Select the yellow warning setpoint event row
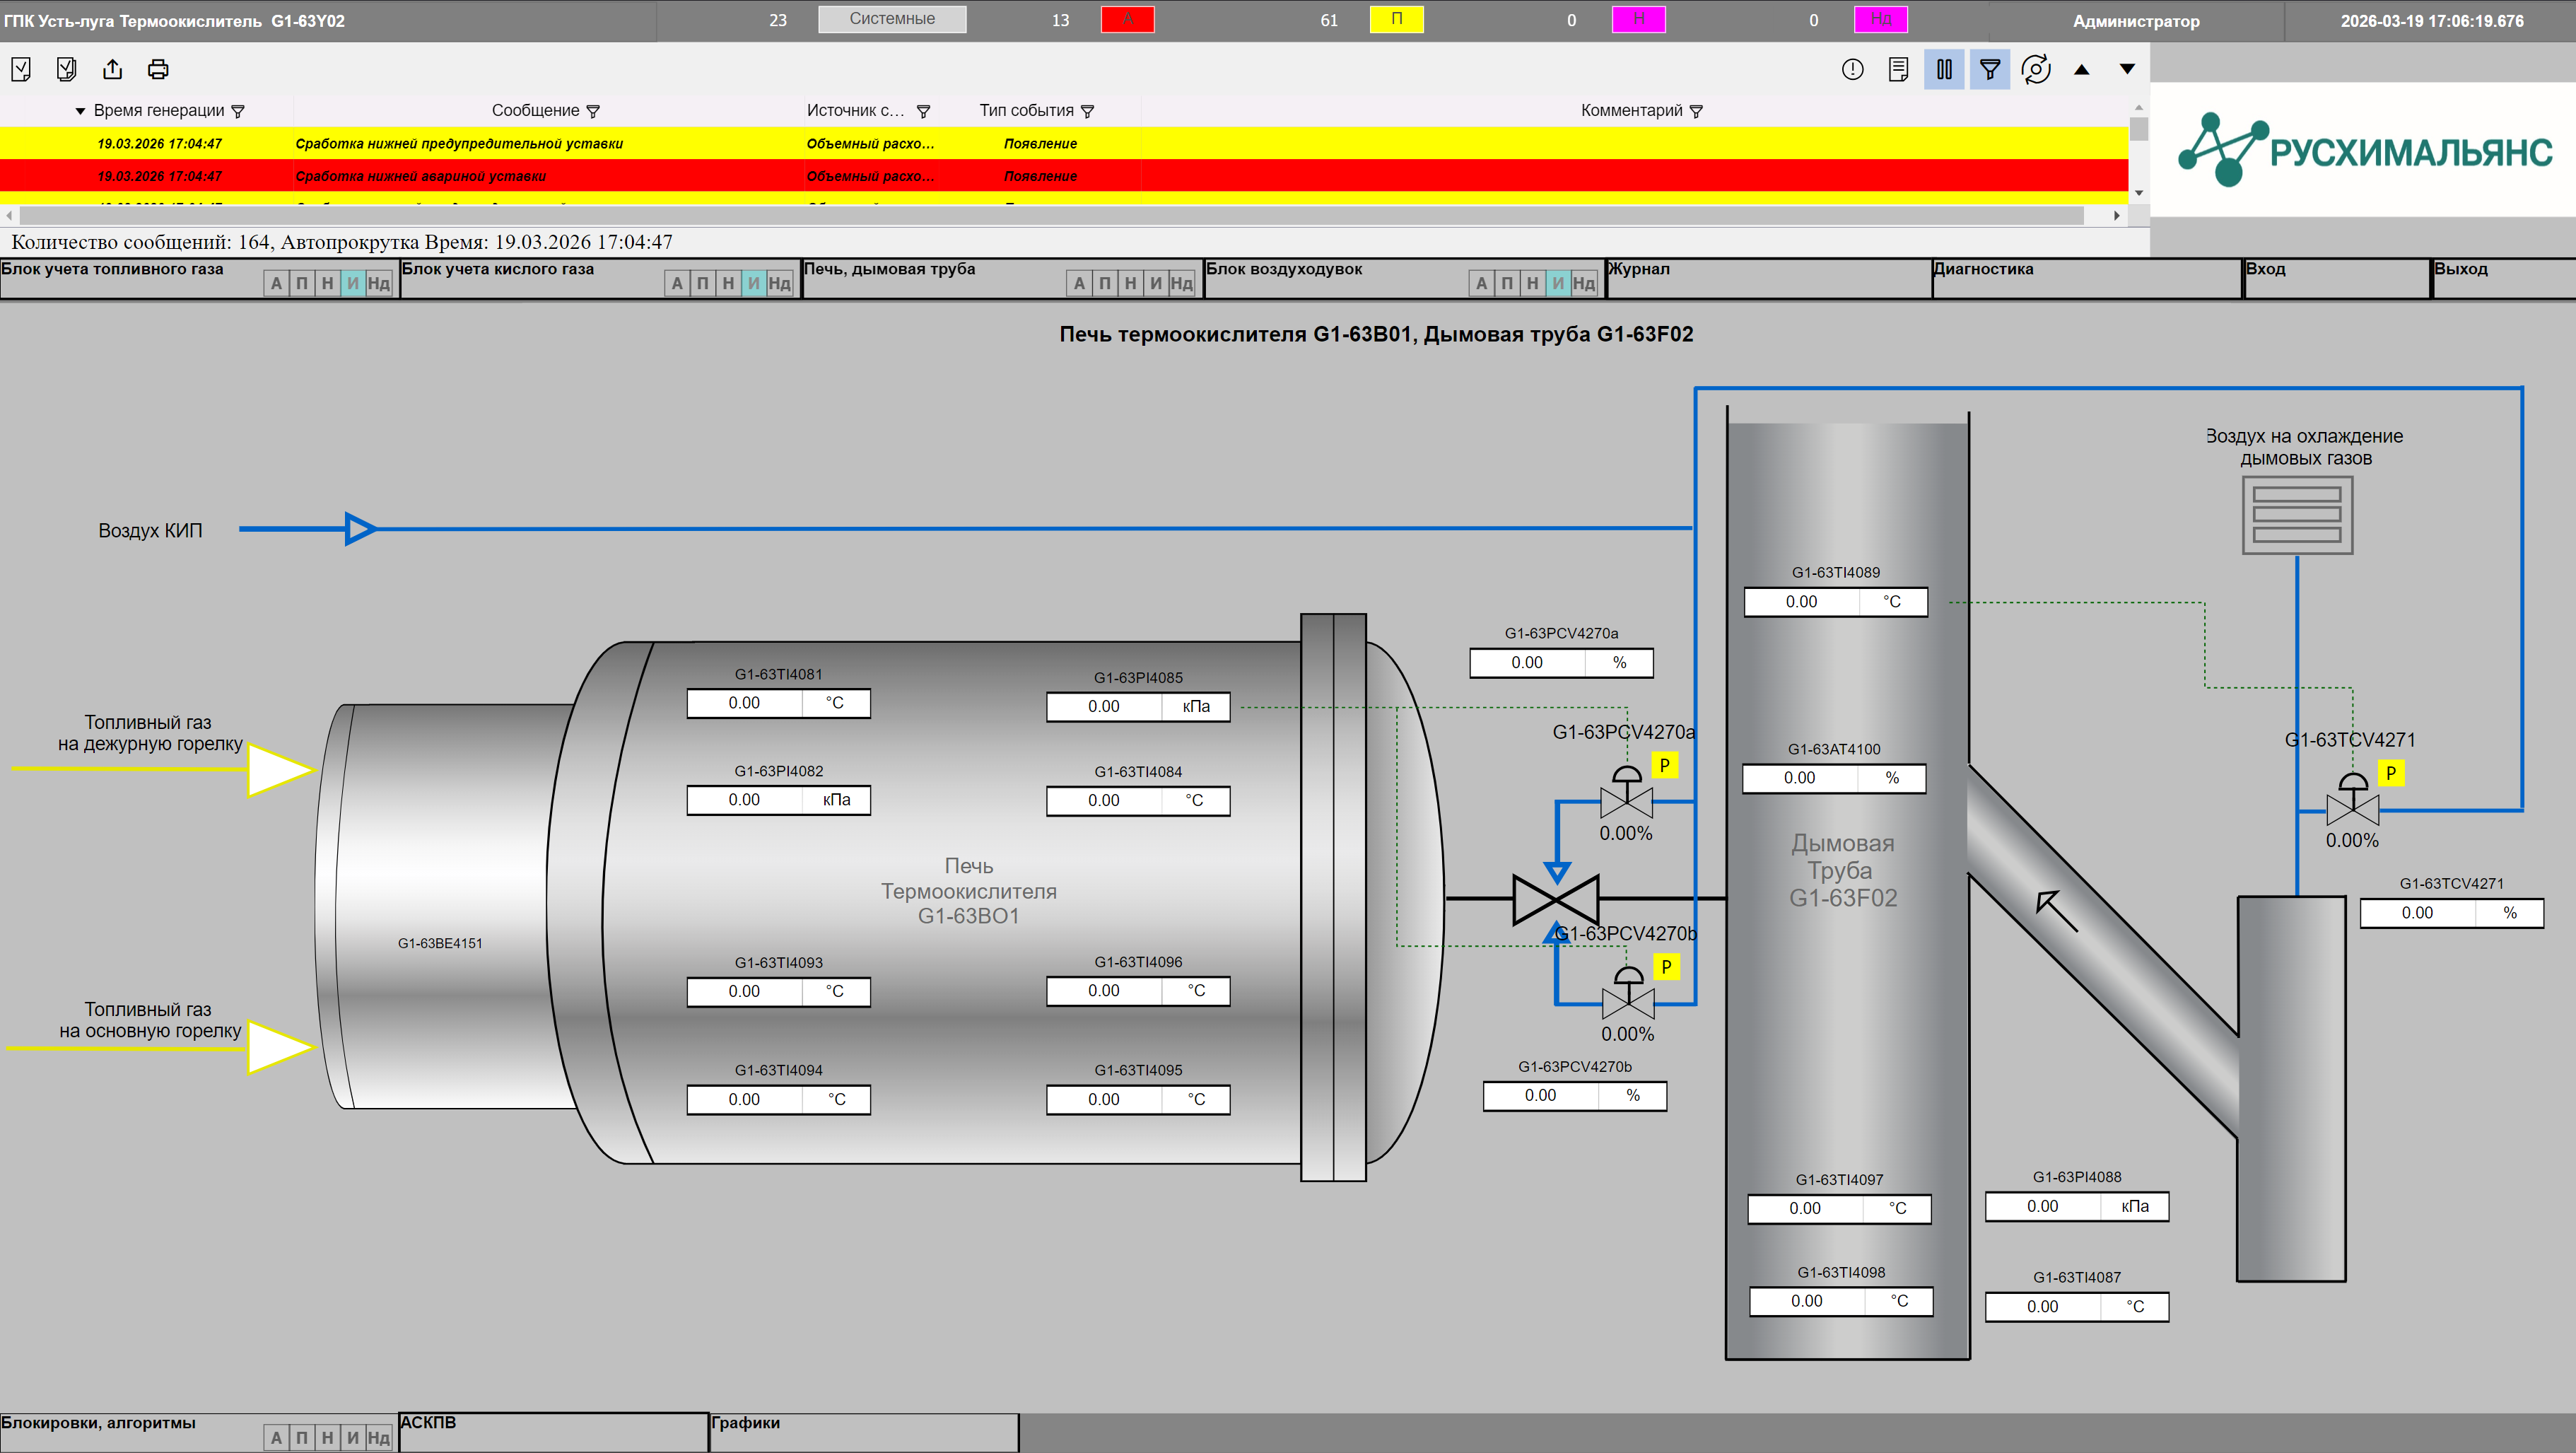Screen dimensions: 2576x1453 (x=1064, y=143)
